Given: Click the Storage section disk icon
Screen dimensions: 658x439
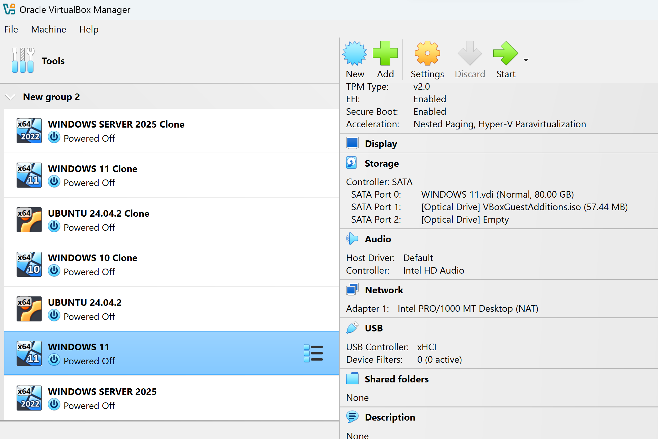Looking at the screenshot, I should click(352, 163).
